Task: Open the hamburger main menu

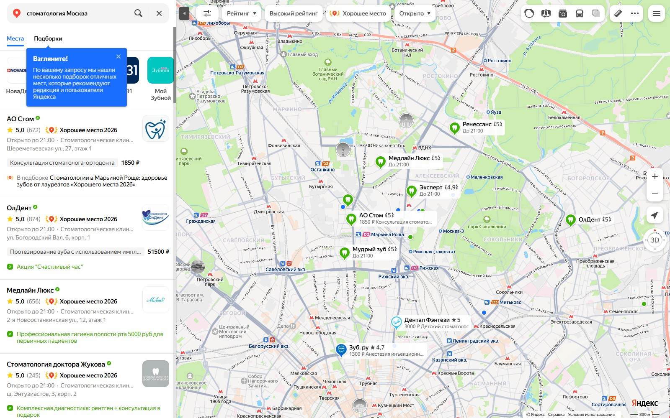Action: [657, 13]
